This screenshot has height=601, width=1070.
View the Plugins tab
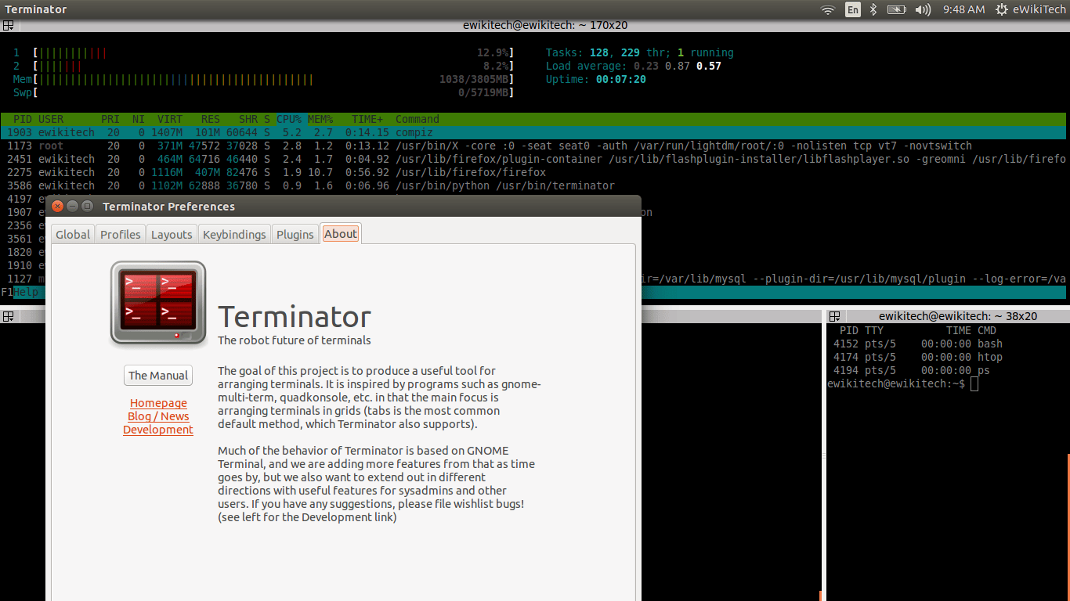[x=295, y=233]
